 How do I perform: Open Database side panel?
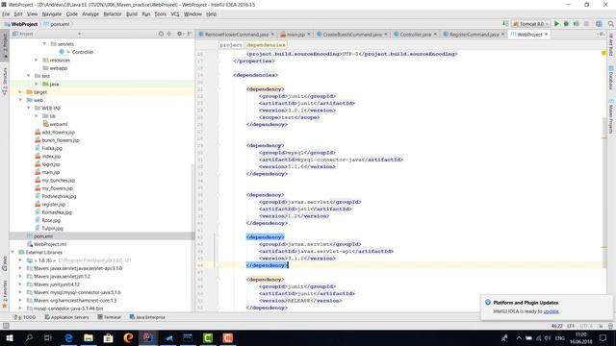[611, 78]
